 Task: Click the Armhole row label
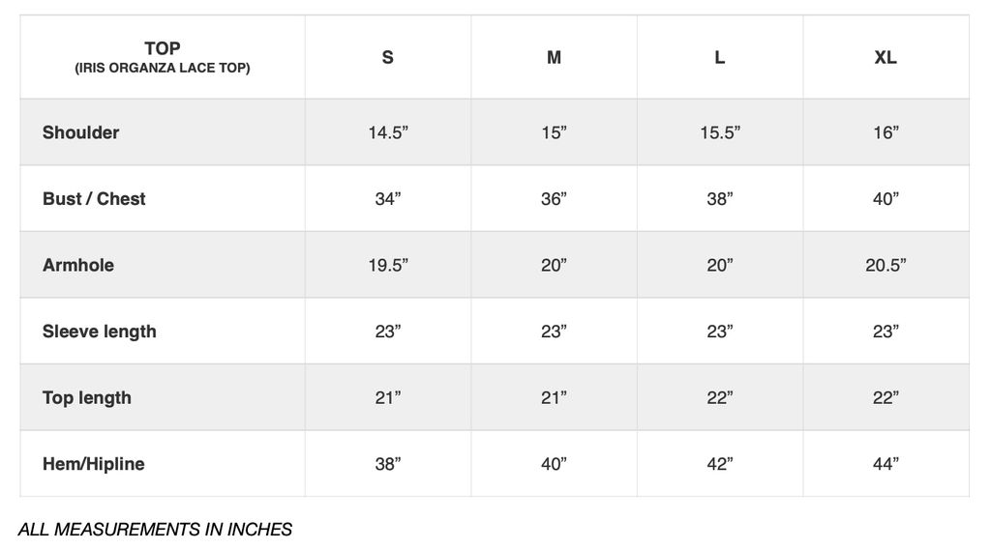[78, 265]
